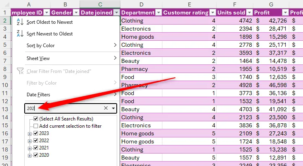The image size is (303, 166).
Task: Click the Sort Oldest to Newest icon
Action: point(20,22)
